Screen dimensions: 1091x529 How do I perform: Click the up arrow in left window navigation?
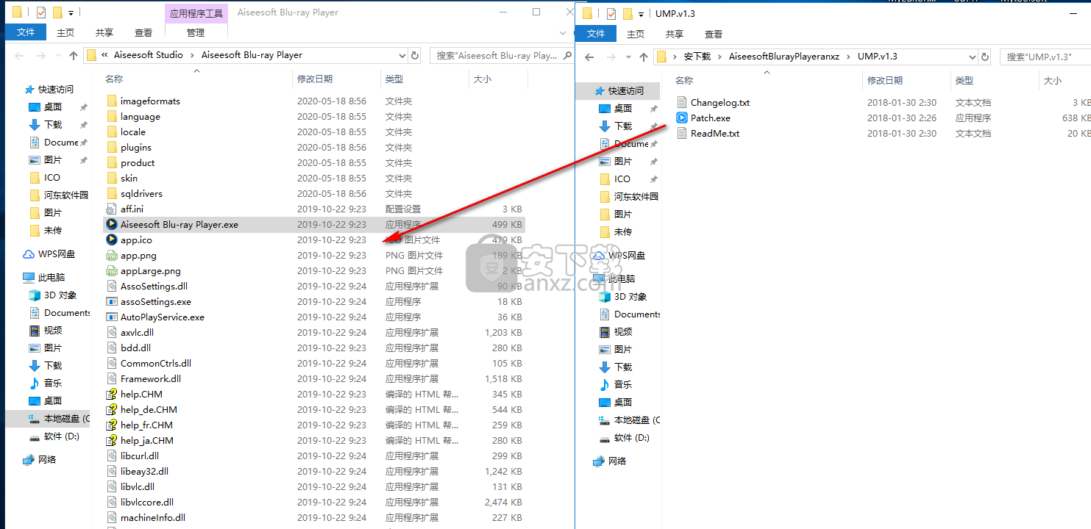tap(74, 55)
